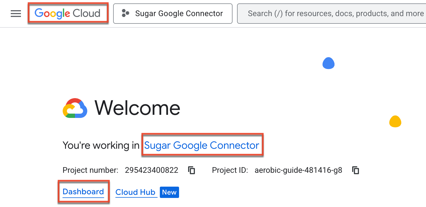Open the main navigation hamburger menu
Image resolution: width=426 pixels, height=207 pixels.
[16, 14]
